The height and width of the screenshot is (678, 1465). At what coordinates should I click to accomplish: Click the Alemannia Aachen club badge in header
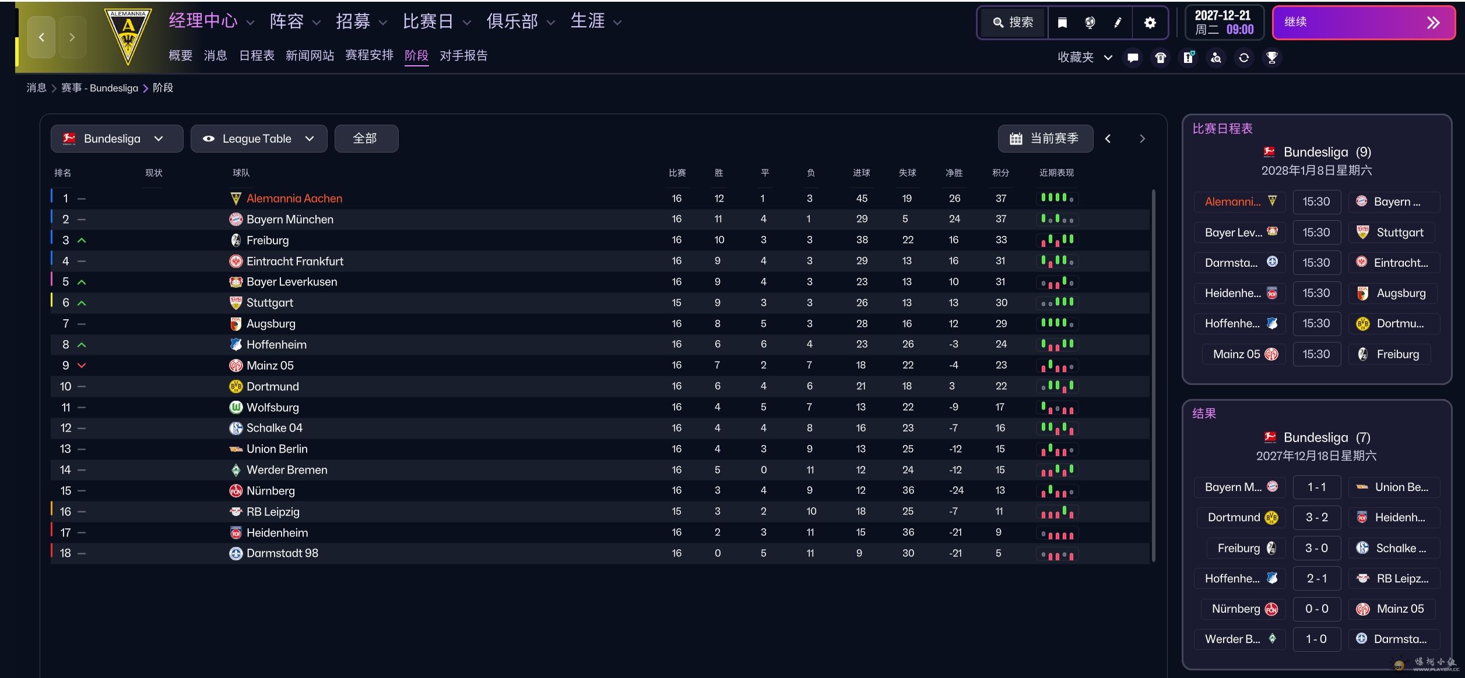tap(128, 36)
